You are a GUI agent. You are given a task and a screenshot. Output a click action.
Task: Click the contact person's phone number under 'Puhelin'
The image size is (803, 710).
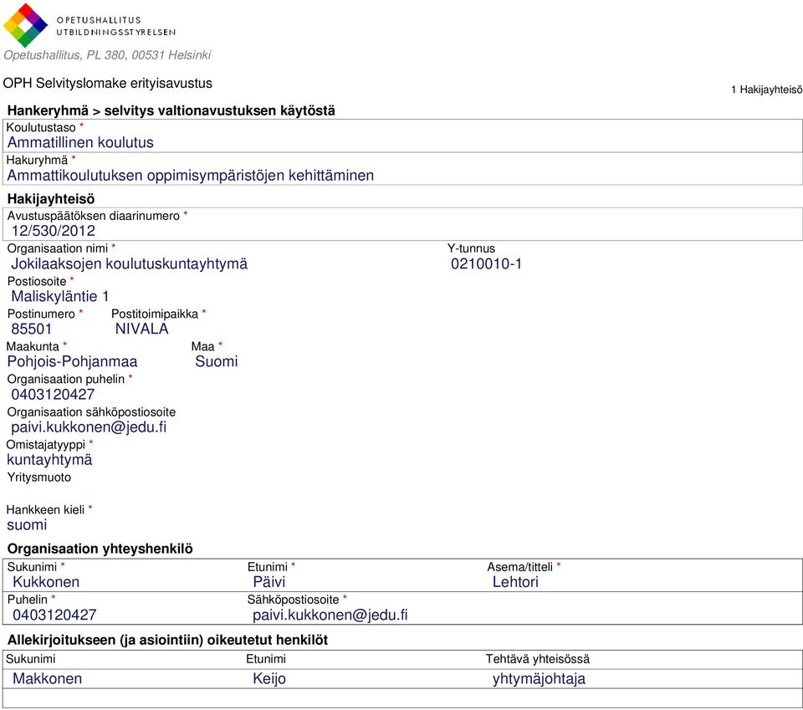(54, 615)
